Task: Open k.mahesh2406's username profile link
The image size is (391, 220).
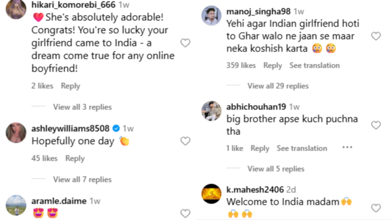Action: [255, 190]
